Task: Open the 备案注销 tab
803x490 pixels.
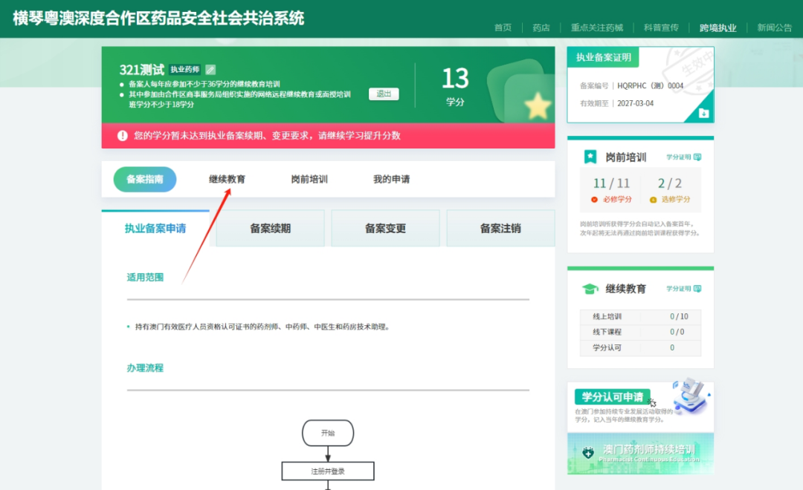Action: pyautogui.click(x=500, y=228)
